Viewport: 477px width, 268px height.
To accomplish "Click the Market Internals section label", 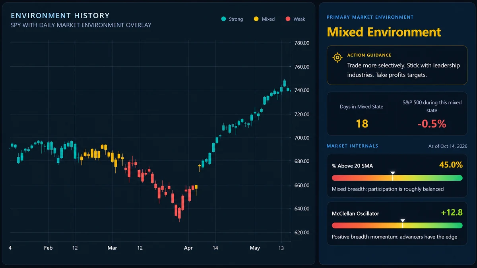I will [352, 146].
